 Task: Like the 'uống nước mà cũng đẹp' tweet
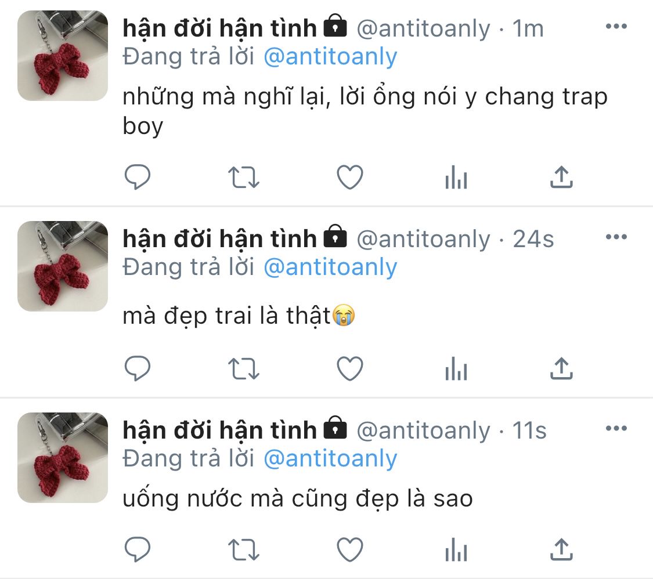[350, 550]
